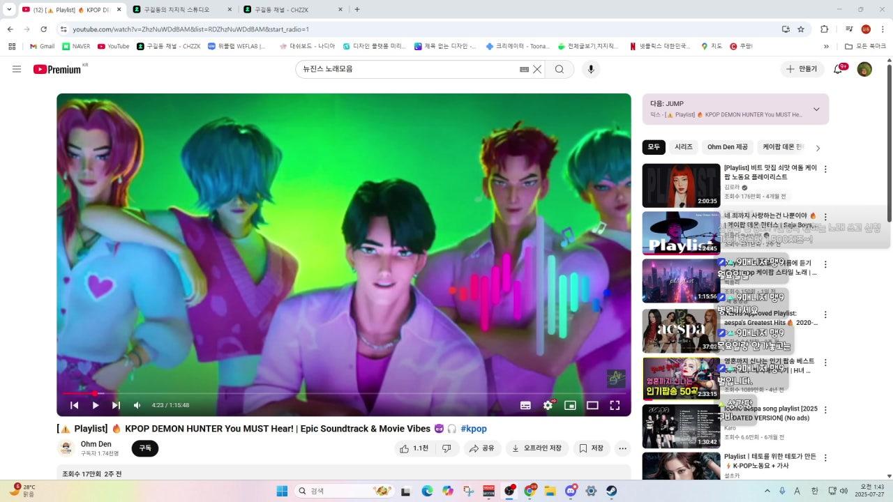Open the YouTube guide hamburger menu

tap(17, 69)
